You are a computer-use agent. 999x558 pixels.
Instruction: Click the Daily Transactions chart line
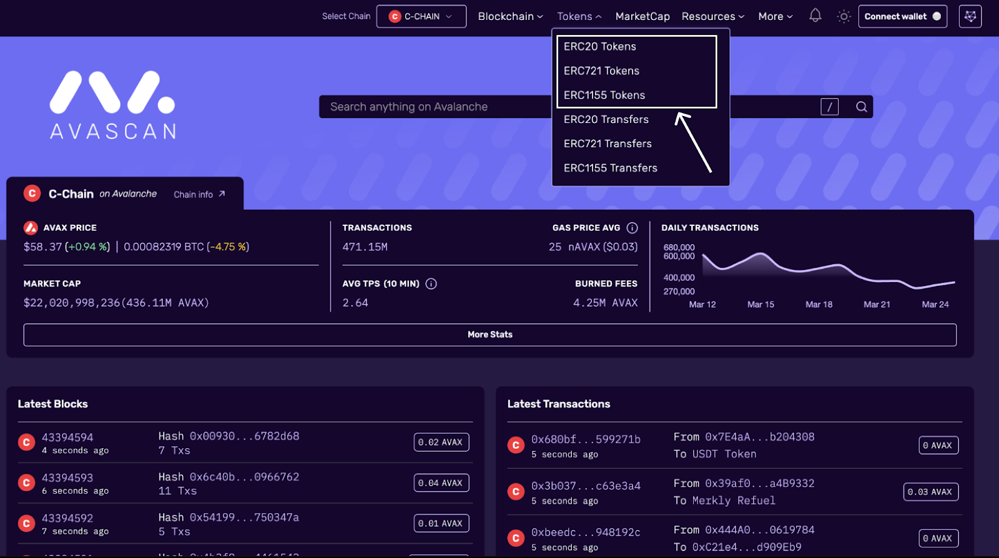click(829, 271)
